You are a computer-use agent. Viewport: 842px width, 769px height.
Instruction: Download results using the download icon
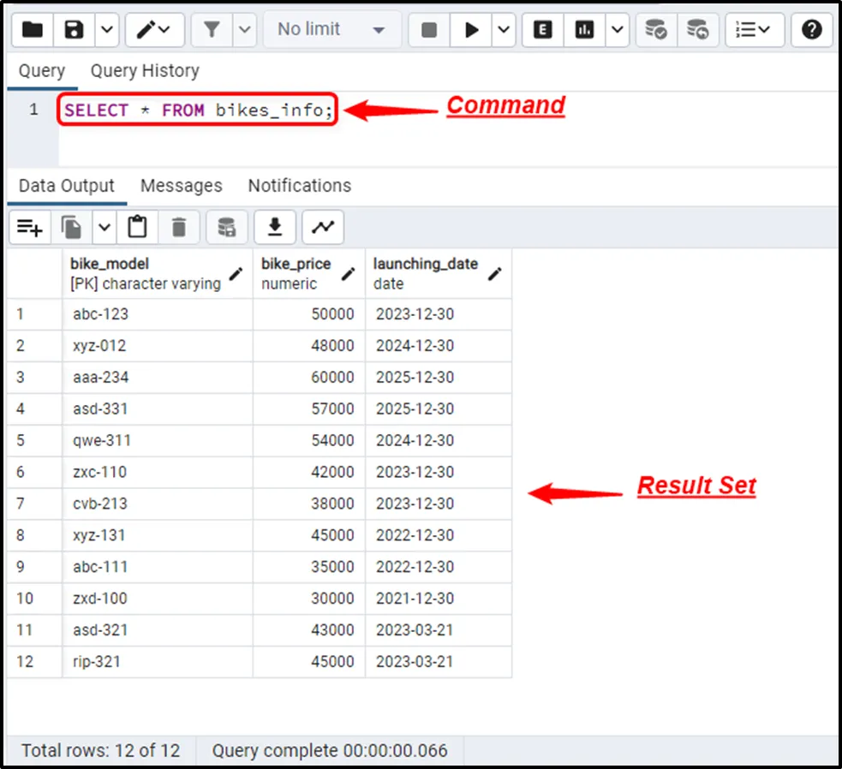coord(275,227)
